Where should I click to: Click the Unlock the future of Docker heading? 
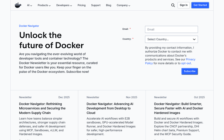52,40
